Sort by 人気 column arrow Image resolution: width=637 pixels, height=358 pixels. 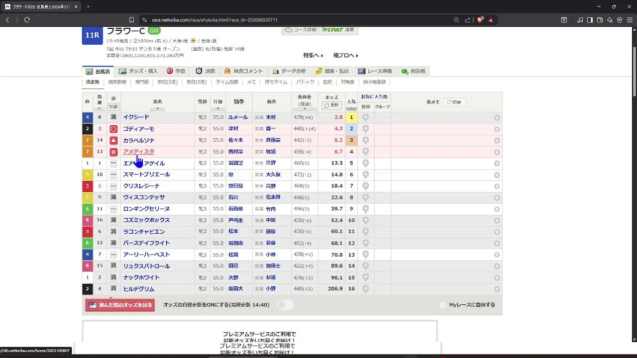click(x=351, y=108)
